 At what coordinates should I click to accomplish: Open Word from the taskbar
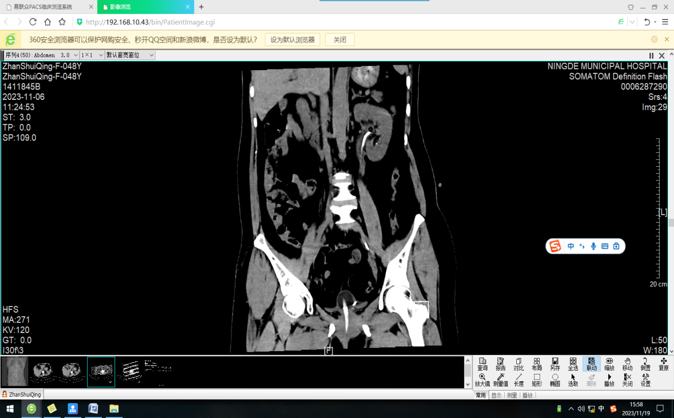tap(93, 408)
